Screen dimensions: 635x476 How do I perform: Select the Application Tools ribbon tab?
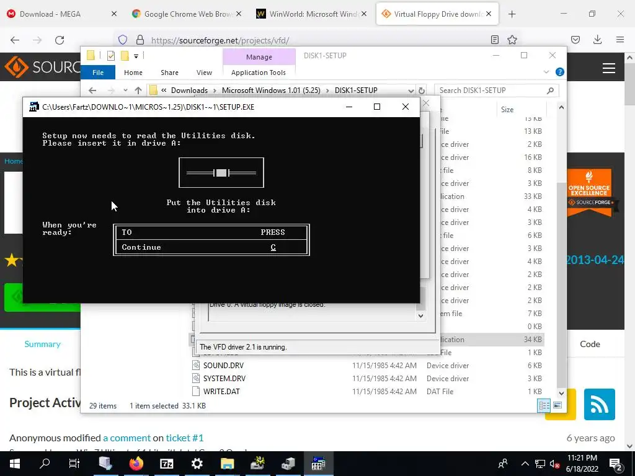pyautogui.click(x=259, y=73)
